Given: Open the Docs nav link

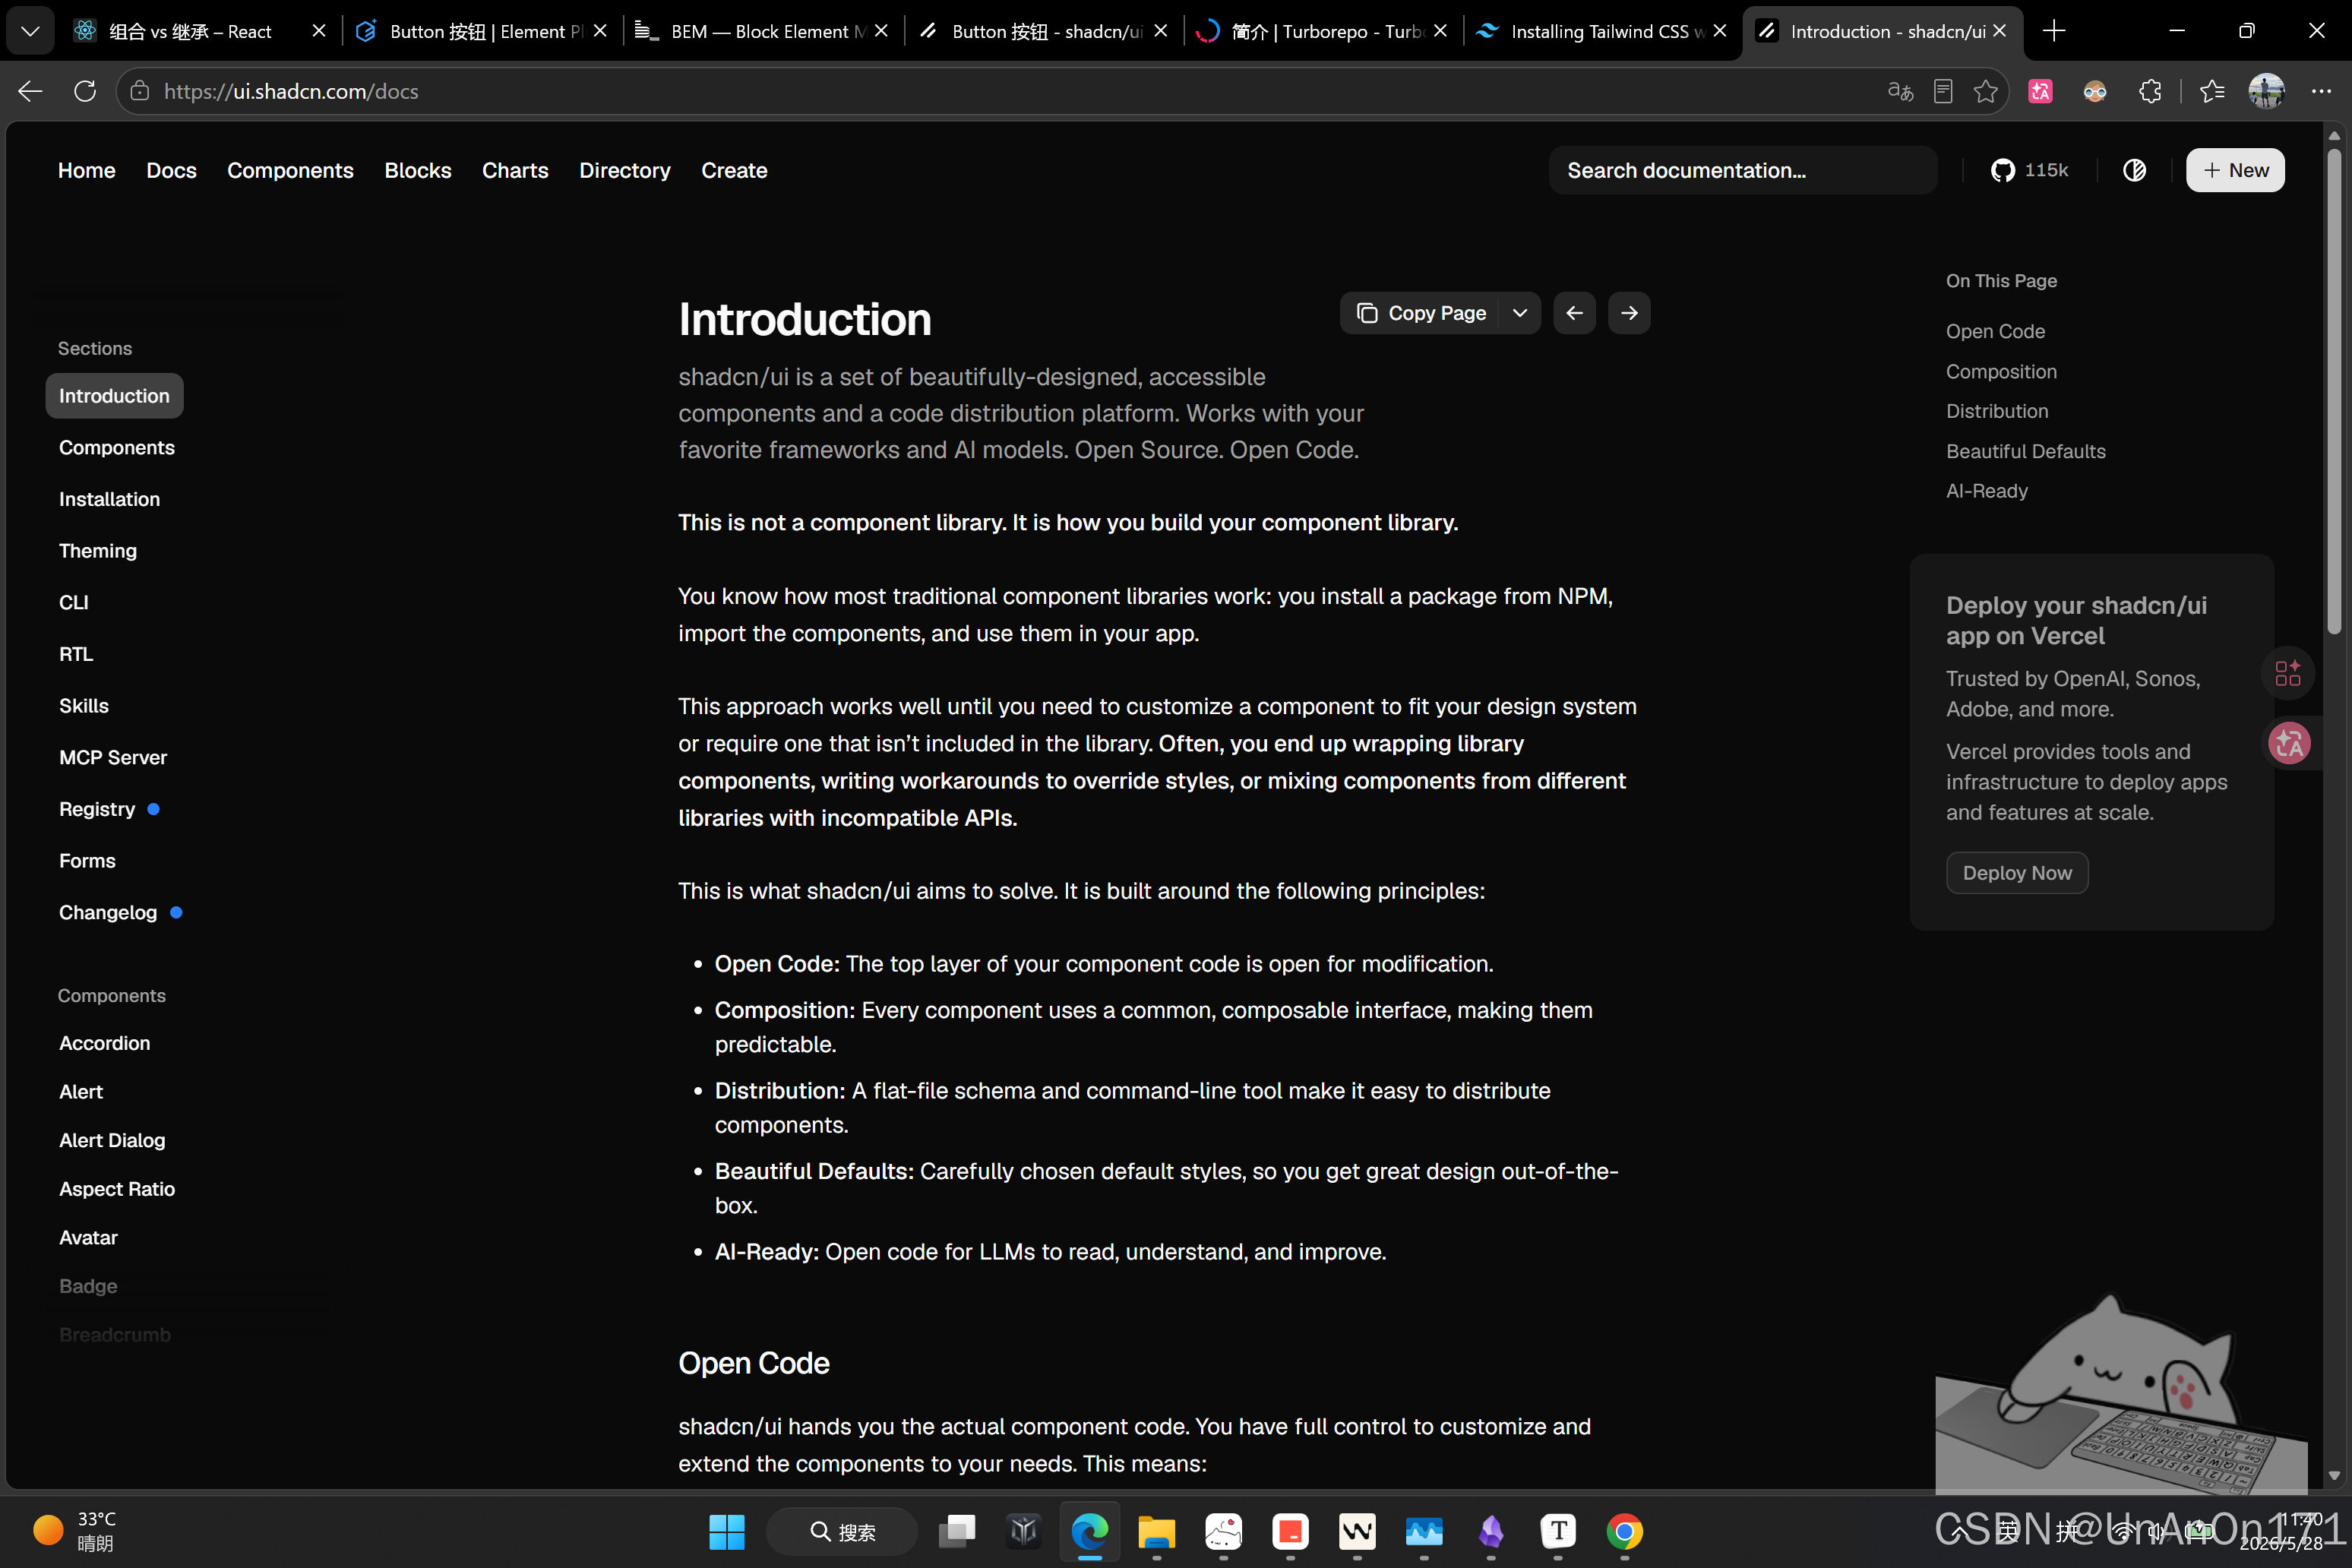Looking at the screenshot, I should point(171,170).
